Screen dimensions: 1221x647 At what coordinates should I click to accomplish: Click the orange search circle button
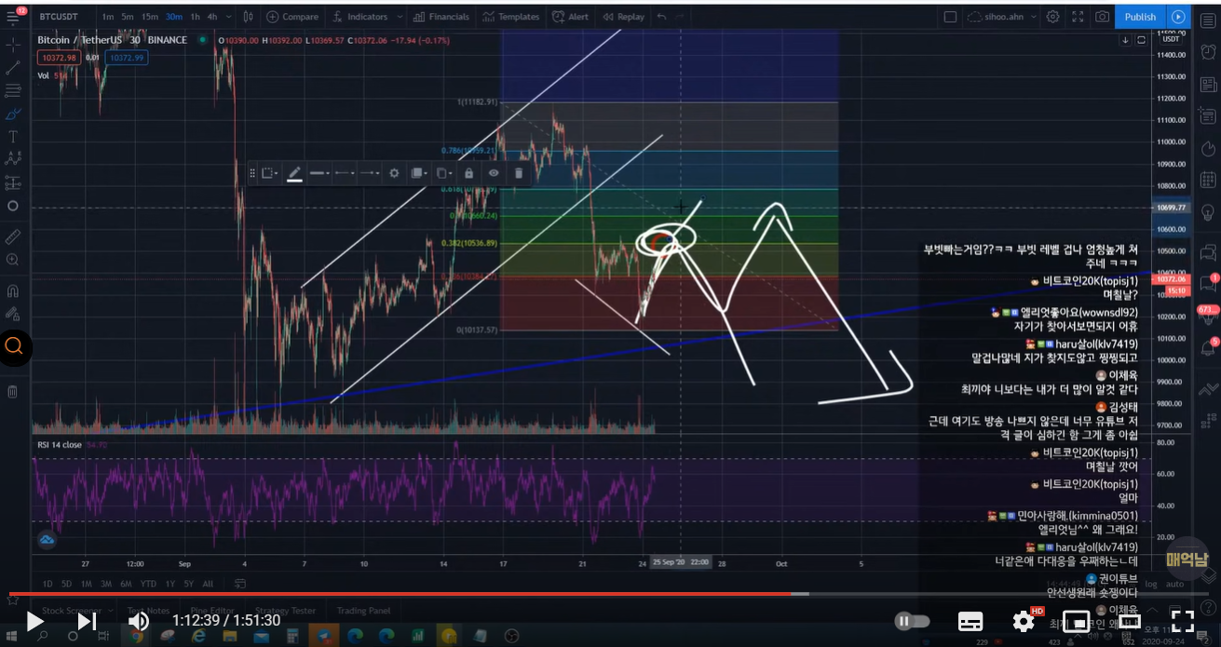click(14, 346)
